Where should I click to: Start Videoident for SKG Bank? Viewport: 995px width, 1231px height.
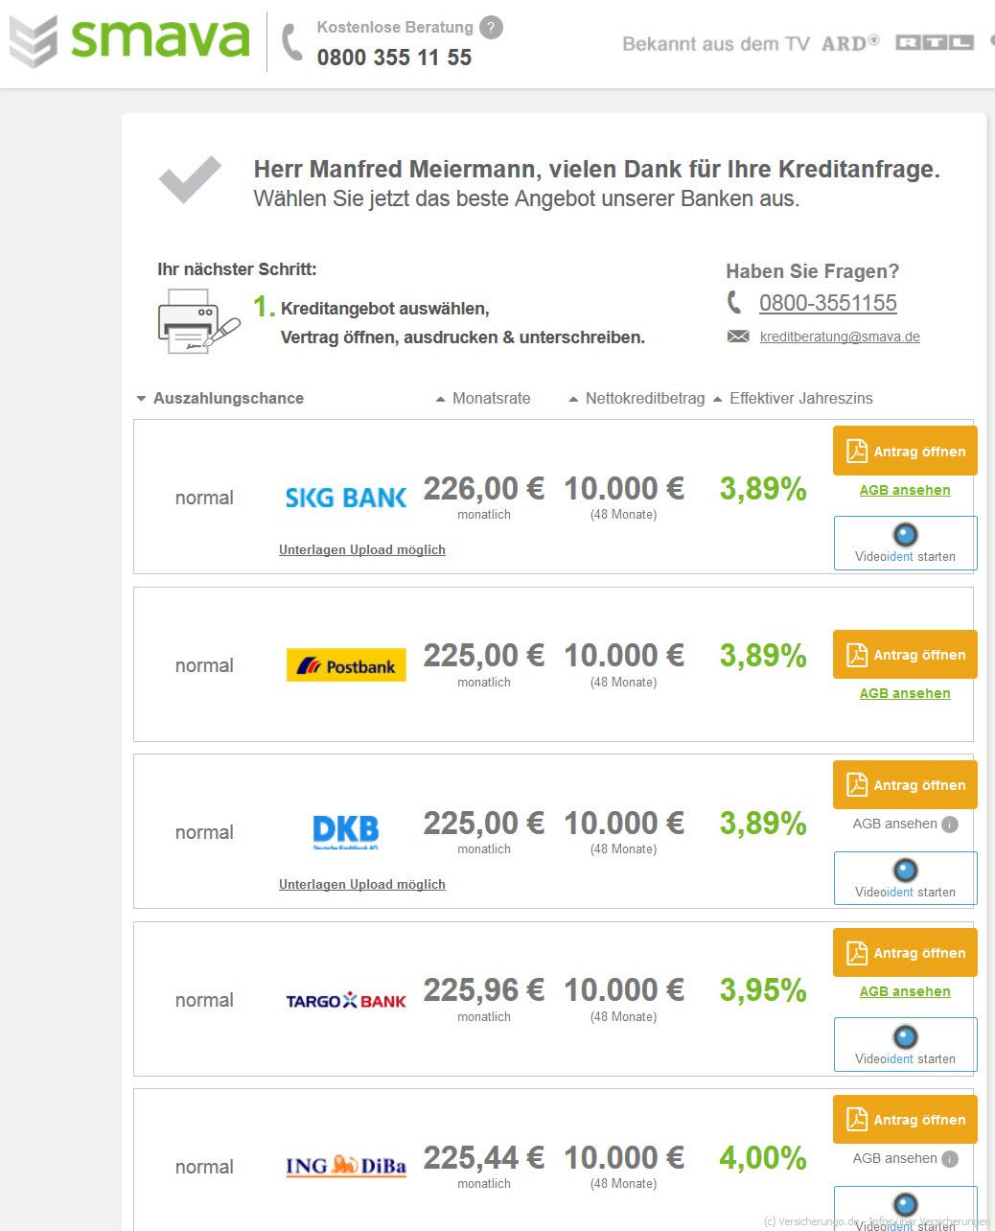905,543
